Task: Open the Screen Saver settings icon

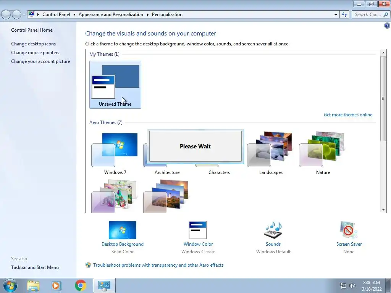Action: coord(349,230)
